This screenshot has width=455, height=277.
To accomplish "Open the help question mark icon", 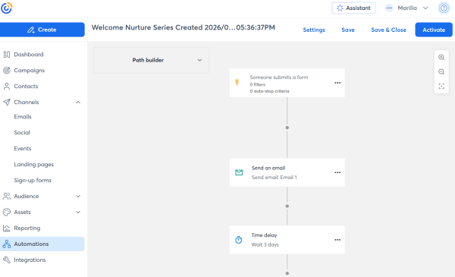I will (x=444, y=8).
